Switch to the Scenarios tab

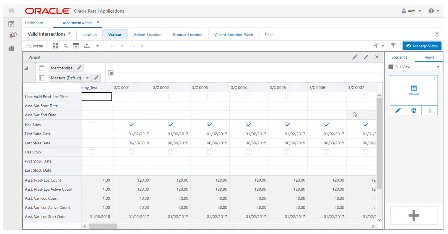(399, 57)
